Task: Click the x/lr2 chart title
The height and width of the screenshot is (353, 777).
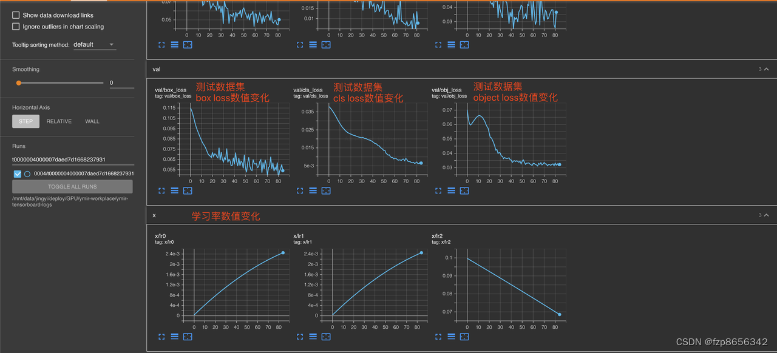Action: [x=438, y=236]
